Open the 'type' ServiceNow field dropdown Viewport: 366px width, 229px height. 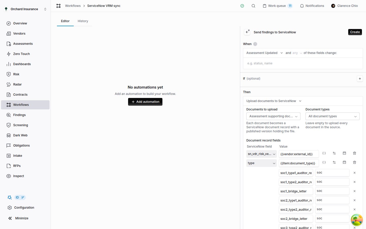[262, 163]
